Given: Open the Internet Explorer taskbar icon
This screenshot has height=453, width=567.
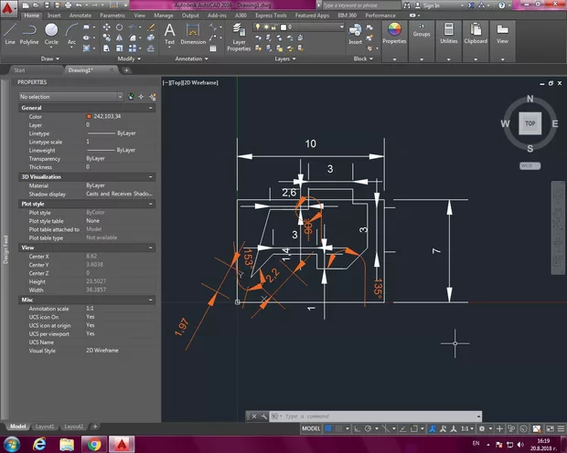Looking at the screenshot, I should tap(39, 443).
